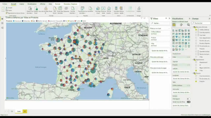Open the Format ribbon tab
211x118 pixels.
(x=58, y=4)
